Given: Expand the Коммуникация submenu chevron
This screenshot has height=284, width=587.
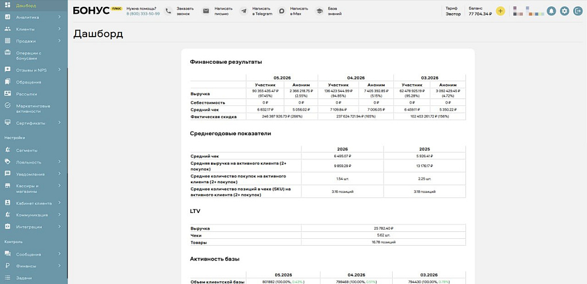Looking at the screenshot, I should (x=60, y=215).
